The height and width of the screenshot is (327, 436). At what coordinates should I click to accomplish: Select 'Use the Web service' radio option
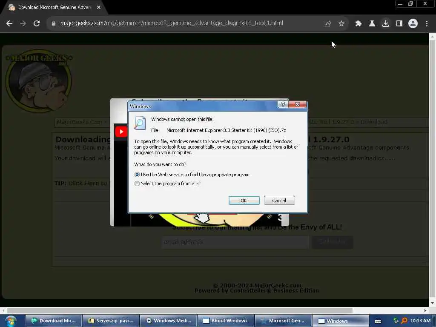[137, 175]
